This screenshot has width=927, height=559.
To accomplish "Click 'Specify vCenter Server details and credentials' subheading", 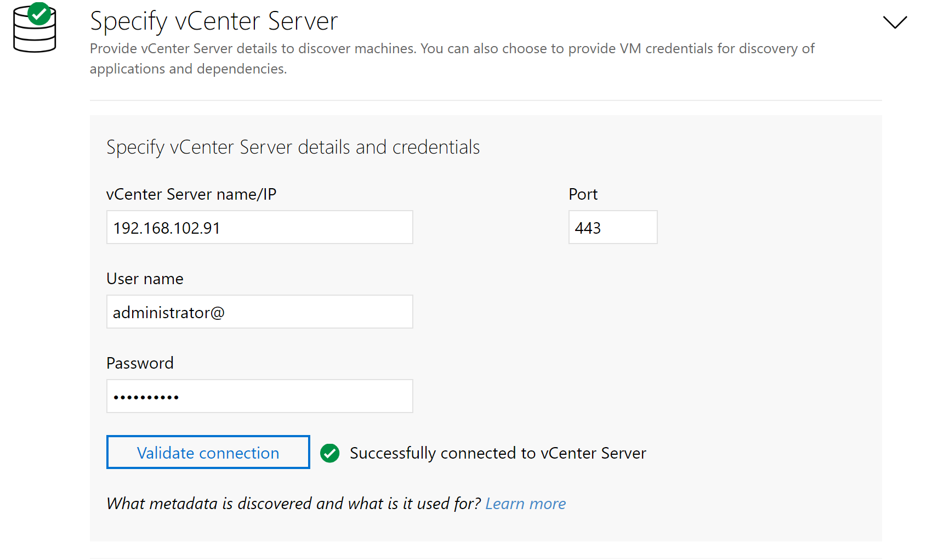I will click(x=293, y=148).
